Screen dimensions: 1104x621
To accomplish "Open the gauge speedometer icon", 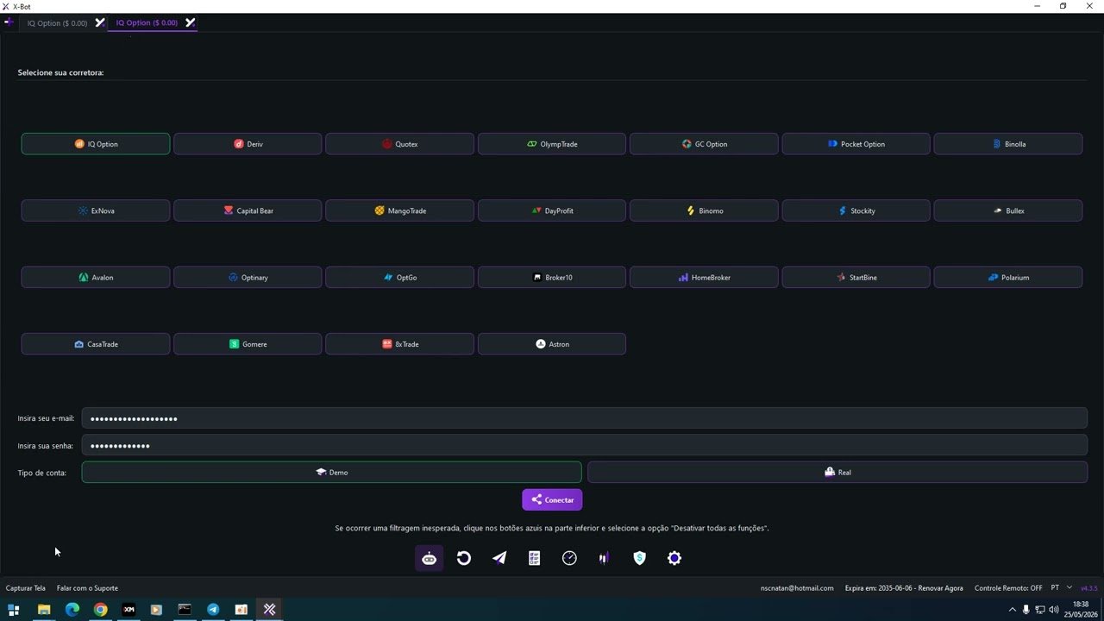I will point(569,558).
